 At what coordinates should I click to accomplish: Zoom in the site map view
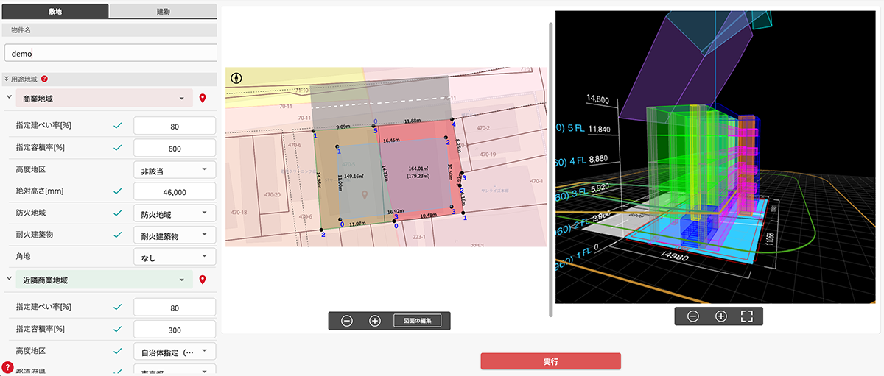(374, 321)
